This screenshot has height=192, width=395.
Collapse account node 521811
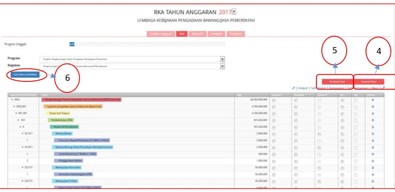click(22, 147)
